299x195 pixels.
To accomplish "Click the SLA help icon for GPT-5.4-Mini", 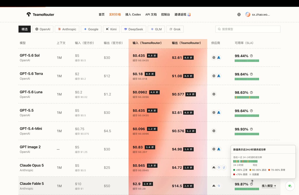I will 251,129.
